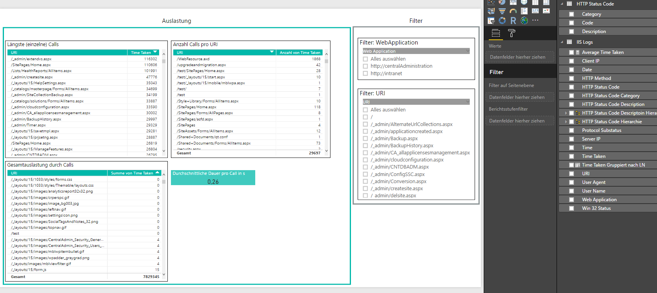Open the Format paint roller tab
Screen dimensions: 657x293
click(512, 33)
